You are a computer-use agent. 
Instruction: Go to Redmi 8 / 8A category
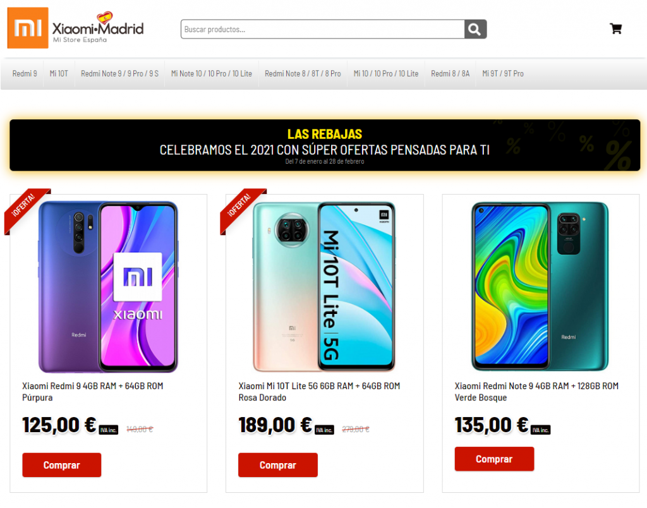pos(450,73)
